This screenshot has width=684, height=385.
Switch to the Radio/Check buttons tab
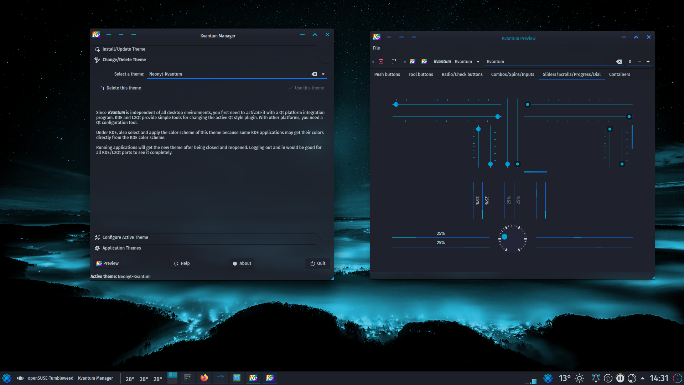point(462,75)
